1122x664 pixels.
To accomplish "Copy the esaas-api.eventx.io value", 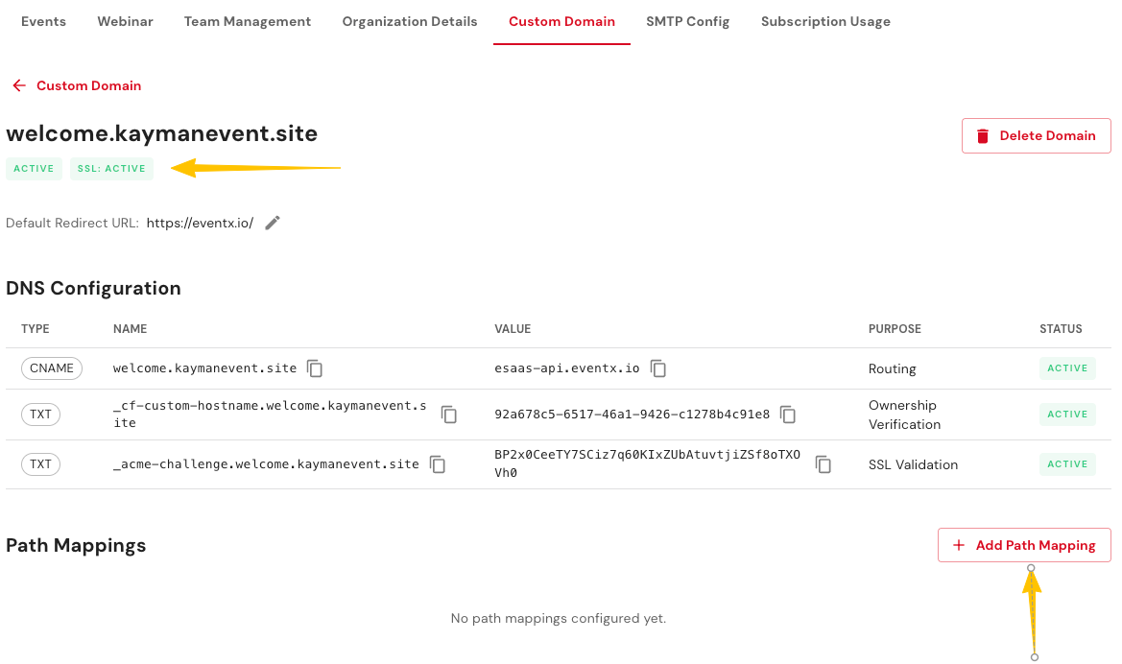I will [658, 368].
